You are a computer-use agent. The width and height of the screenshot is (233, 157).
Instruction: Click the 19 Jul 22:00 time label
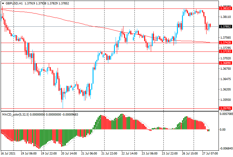point(49,153)
